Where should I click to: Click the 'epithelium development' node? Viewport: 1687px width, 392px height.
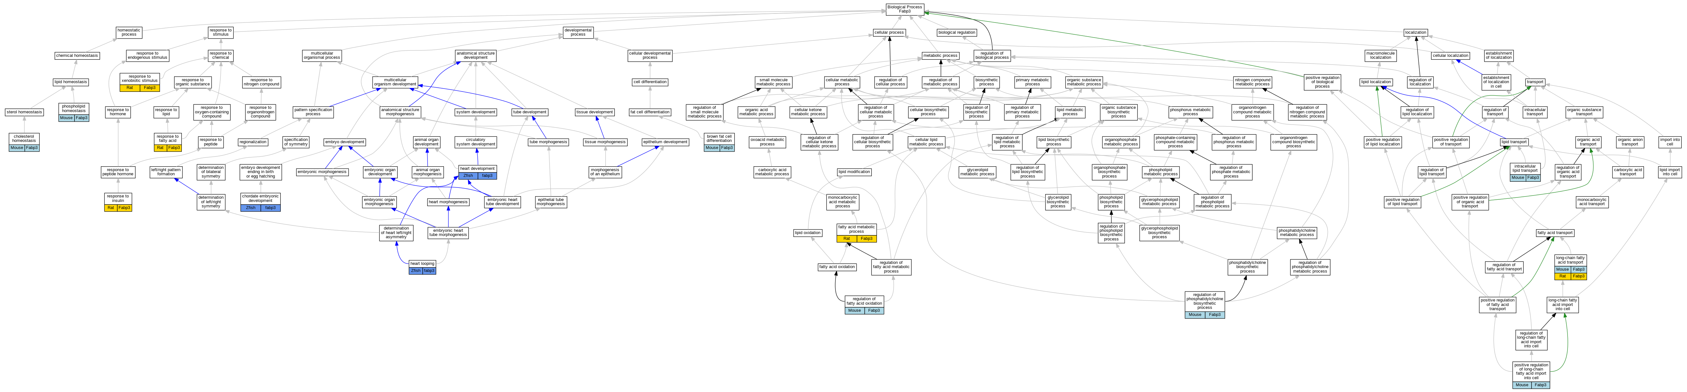665,142
